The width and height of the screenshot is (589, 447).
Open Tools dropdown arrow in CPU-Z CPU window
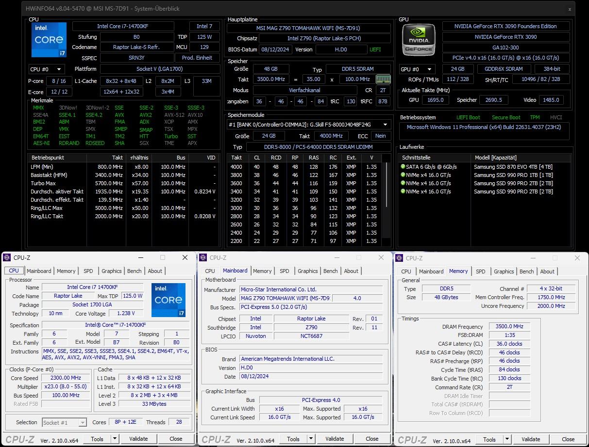coord(115,439)
